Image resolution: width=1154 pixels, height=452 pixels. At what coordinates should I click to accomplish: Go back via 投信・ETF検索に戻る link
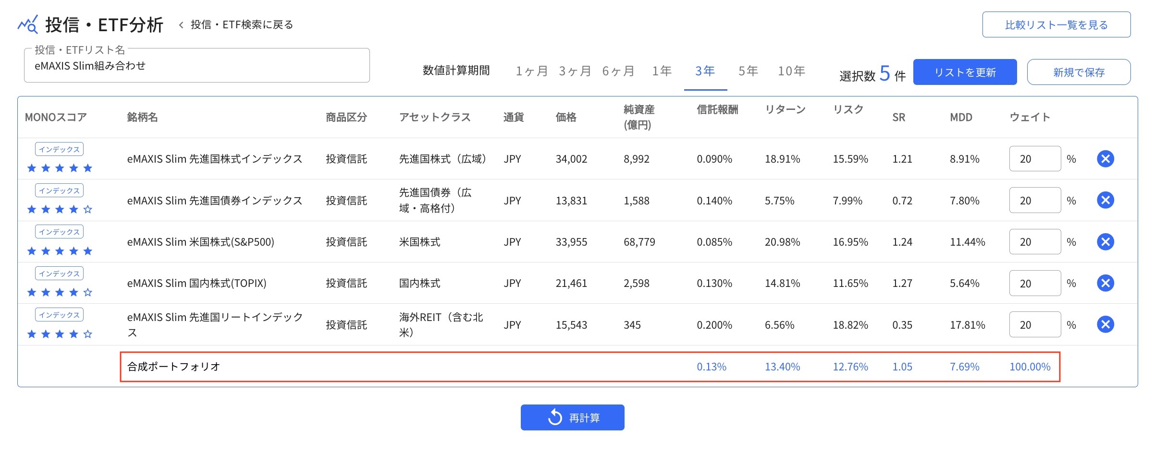(236, 25)
